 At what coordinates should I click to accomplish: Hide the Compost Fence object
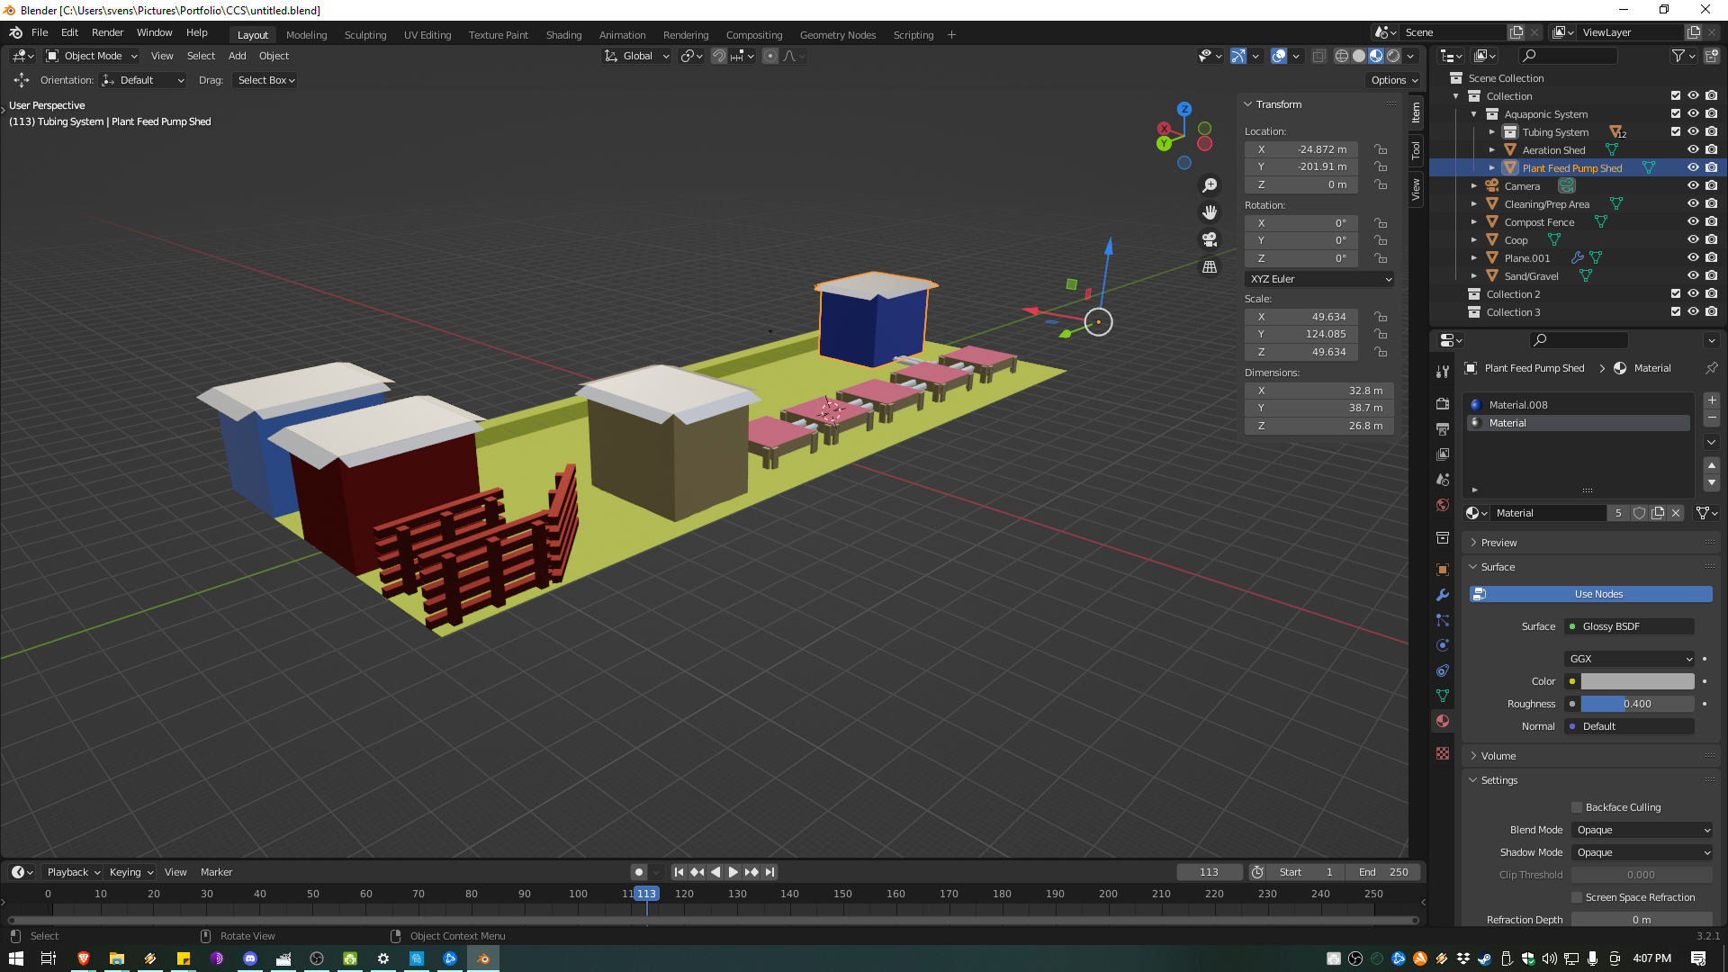tap(1693, 221)
